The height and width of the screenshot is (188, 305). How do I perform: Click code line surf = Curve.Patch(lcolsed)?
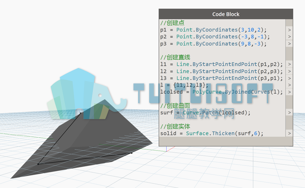click(205, 113)
